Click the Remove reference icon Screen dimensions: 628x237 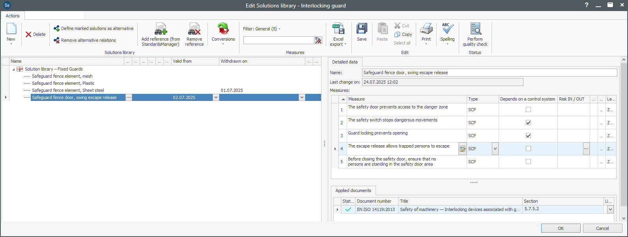point(194,30)
